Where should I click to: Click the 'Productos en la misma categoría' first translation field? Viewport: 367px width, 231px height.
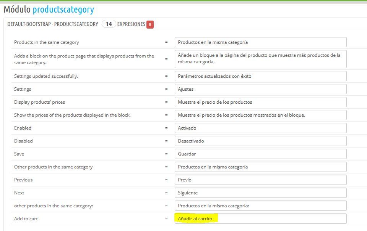pyautogui.click(x=260, y=42)
